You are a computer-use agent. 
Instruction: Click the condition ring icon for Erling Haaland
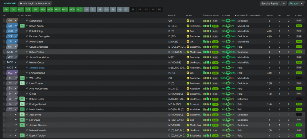click(228, 73)
